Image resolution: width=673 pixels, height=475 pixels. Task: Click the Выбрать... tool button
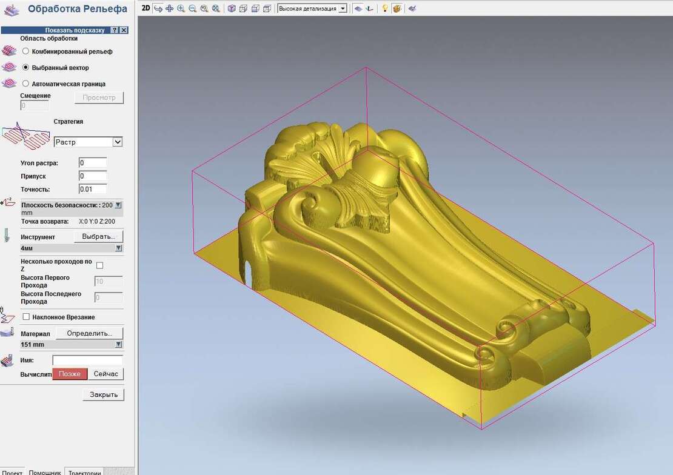[98, 237]
